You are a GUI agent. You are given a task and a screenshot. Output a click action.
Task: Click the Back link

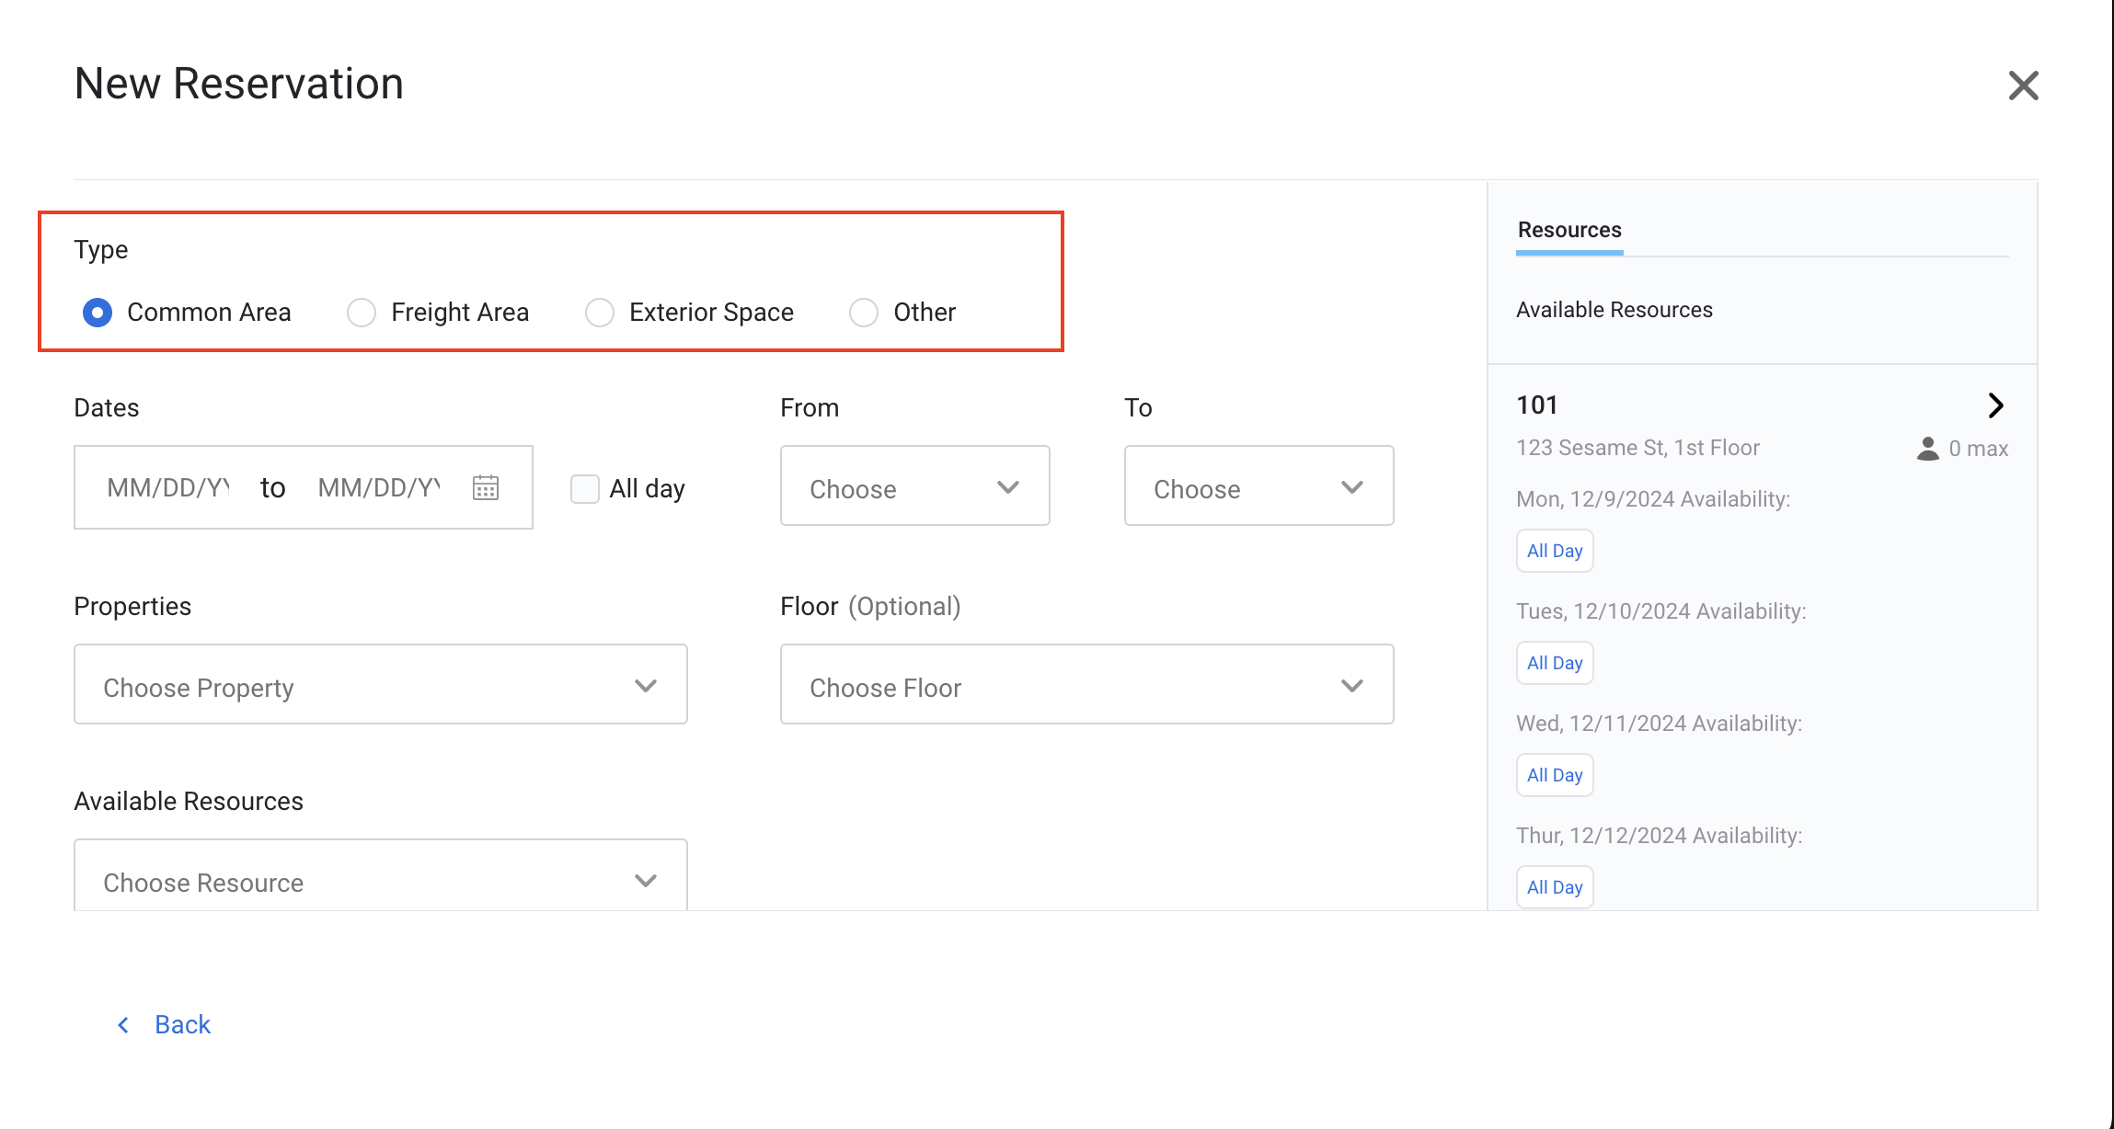[x=182, y=1024]
